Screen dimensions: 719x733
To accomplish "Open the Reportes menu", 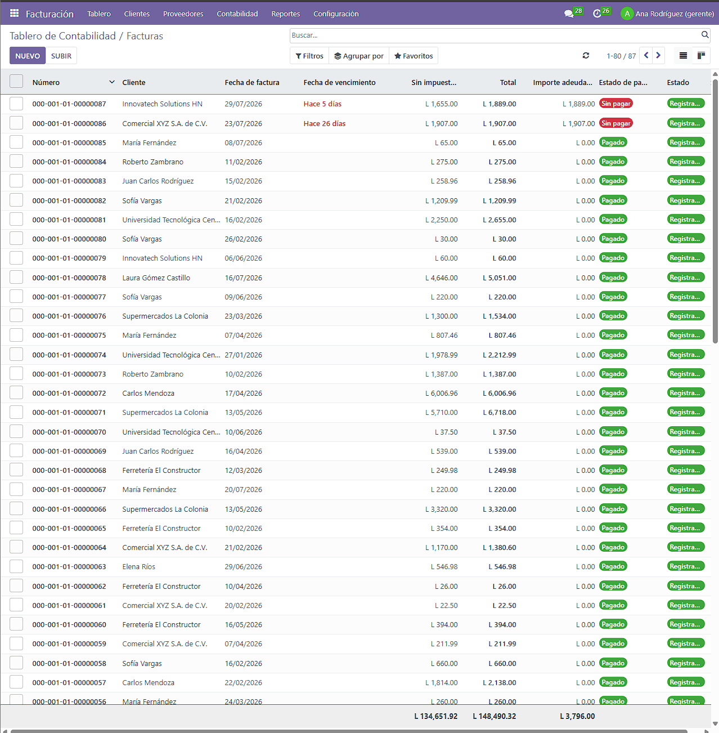I will [286, 14].
